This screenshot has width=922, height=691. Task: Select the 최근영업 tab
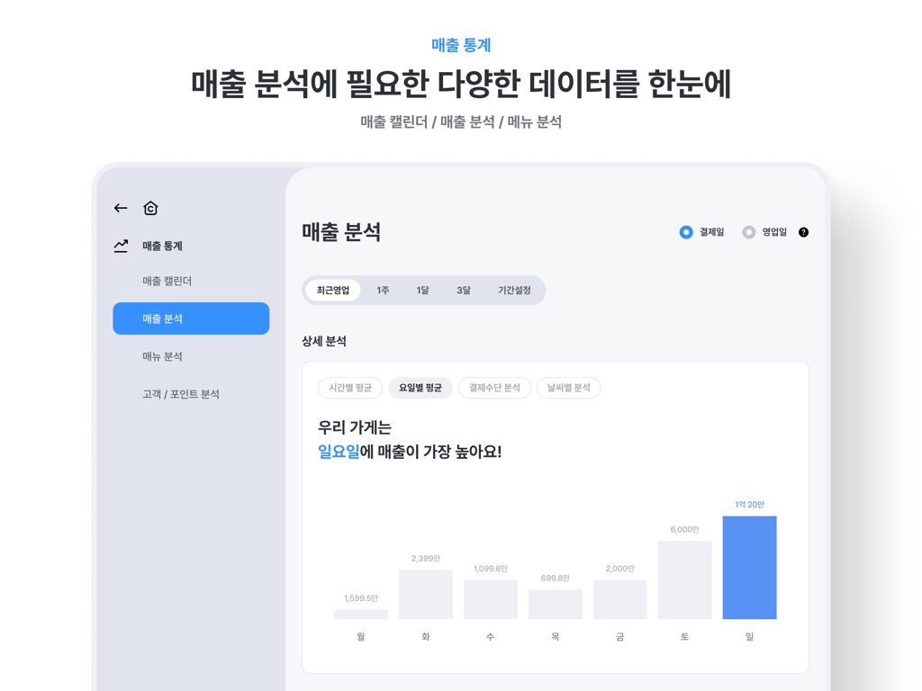(332, 290)
